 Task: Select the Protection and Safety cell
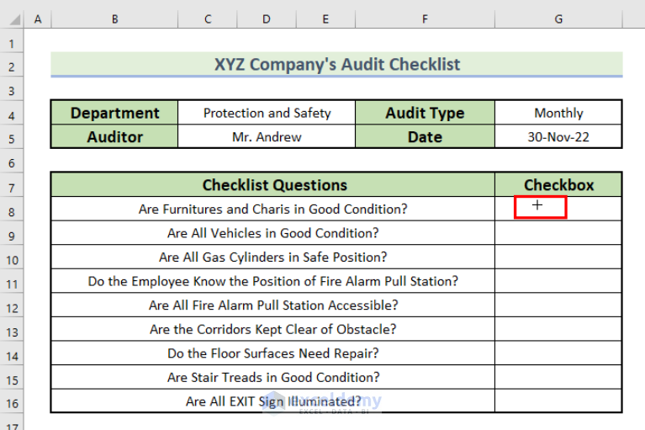pyautogui.click(x=267, y=113)
